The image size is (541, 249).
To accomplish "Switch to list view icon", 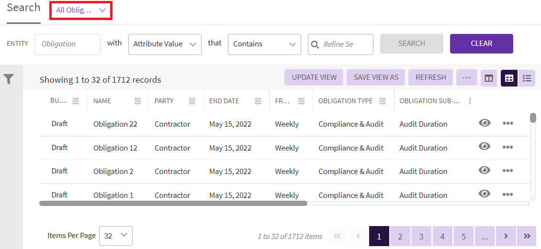I will pyautogui.click(x=527, y=78).
